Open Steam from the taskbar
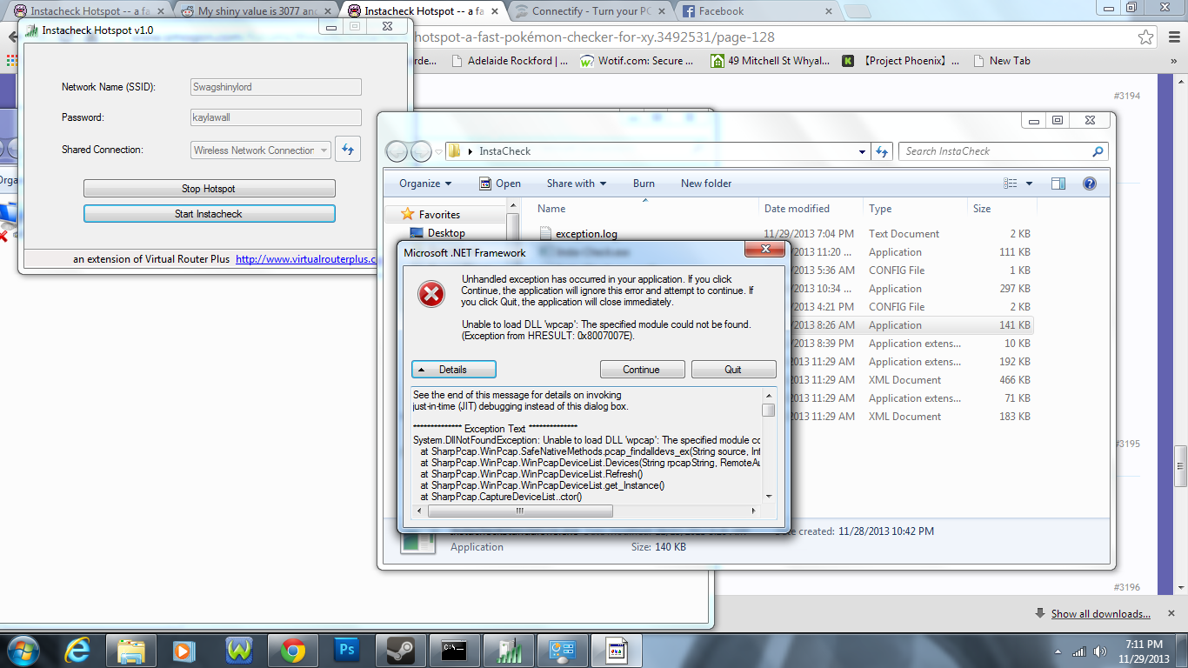This screenshot has width=1188, height=668. (x=400, y=650)
